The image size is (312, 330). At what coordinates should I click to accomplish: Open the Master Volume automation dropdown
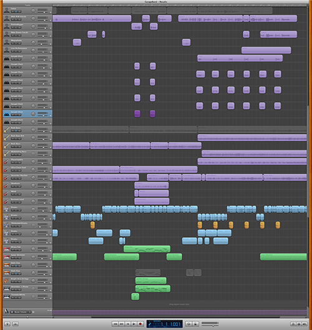pyautogui.click(x=21, y=312)
